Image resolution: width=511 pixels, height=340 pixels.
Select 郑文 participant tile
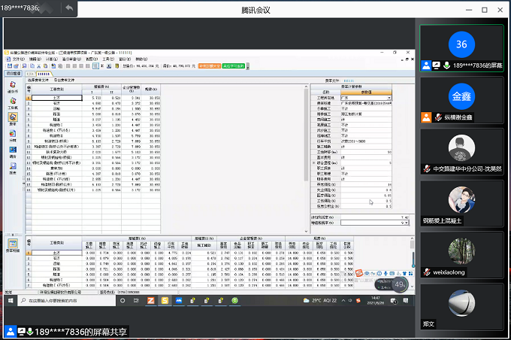point(461,307)
